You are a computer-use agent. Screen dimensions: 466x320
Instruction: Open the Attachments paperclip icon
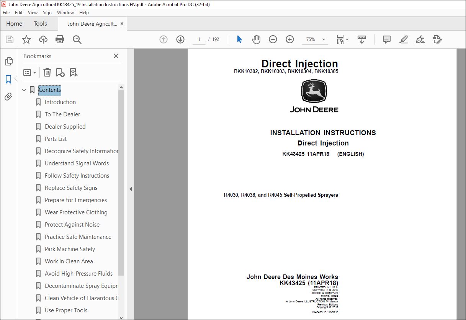pyautogui.click(x=8, y=96)
